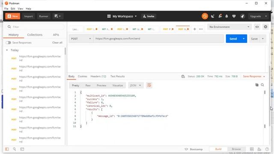Click the wrap lines icon in response
This screenshot has width=274, height=154.
coord(149,85)
